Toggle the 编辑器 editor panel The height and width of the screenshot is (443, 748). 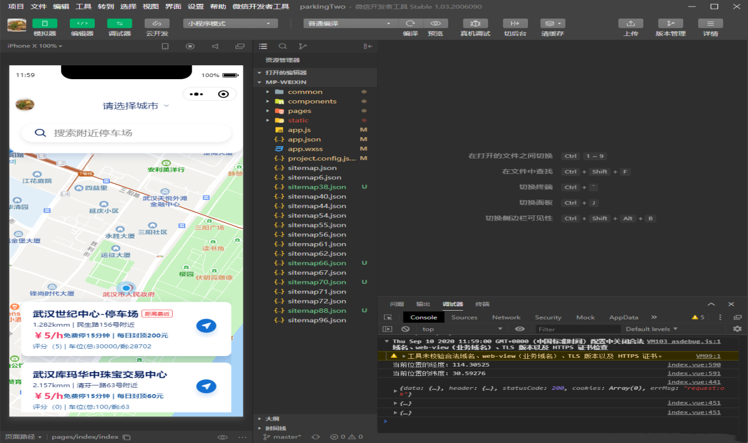click(x=82, y=24)
